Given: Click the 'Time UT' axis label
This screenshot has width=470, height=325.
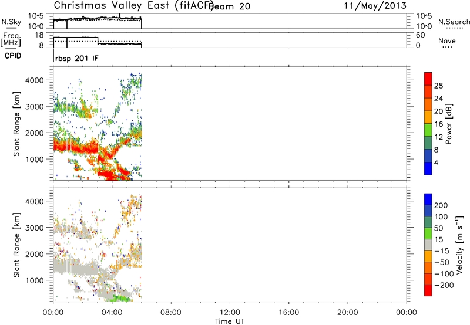Looking at the screenshot, I should (230, 321).
